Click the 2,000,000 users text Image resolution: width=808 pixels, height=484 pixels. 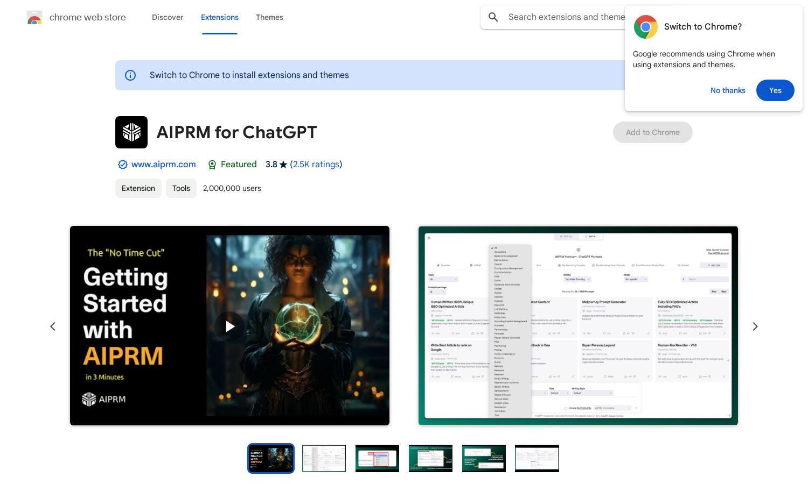coord(232,188)
